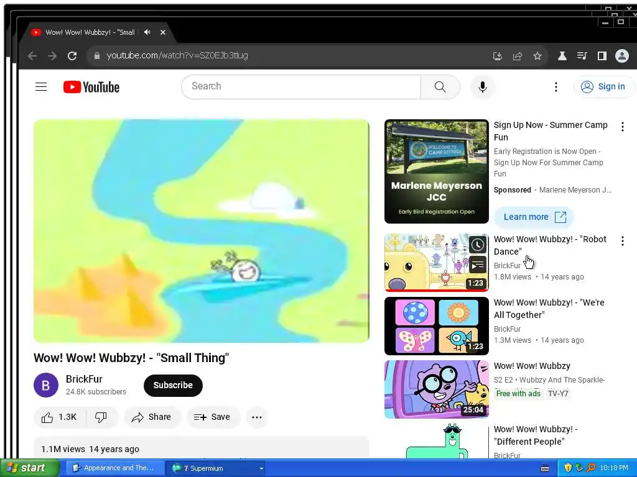
Task: Click the Sign in button
Action: click(603, 87)
